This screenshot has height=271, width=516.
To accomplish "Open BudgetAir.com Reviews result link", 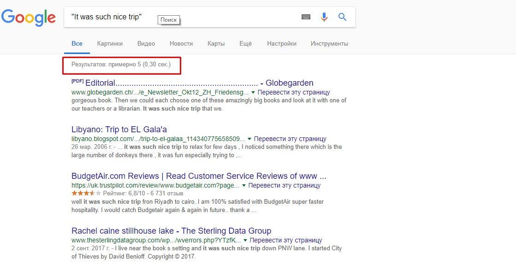I will pyautogui.click(x=199, y=176).
